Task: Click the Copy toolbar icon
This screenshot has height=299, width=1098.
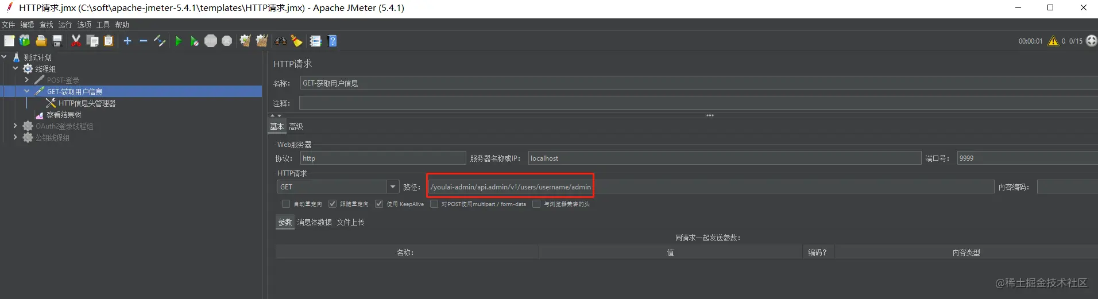Action: click(x=92, y=41)
